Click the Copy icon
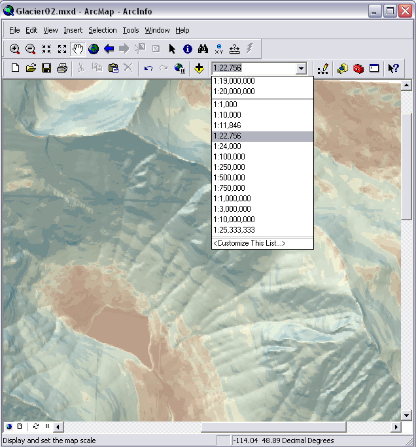This screenshot has width=416, height=447. point(97,68)
